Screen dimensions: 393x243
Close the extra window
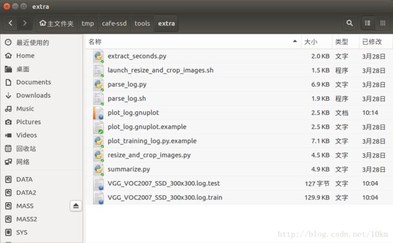7,6
